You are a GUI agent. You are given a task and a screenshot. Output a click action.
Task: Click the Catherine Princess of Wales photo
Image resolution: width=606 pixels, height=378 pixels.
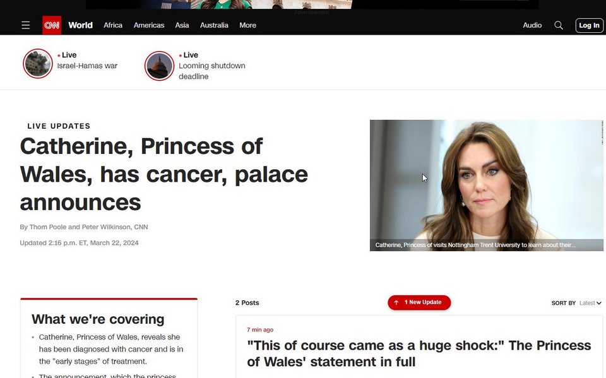(487, 186)
